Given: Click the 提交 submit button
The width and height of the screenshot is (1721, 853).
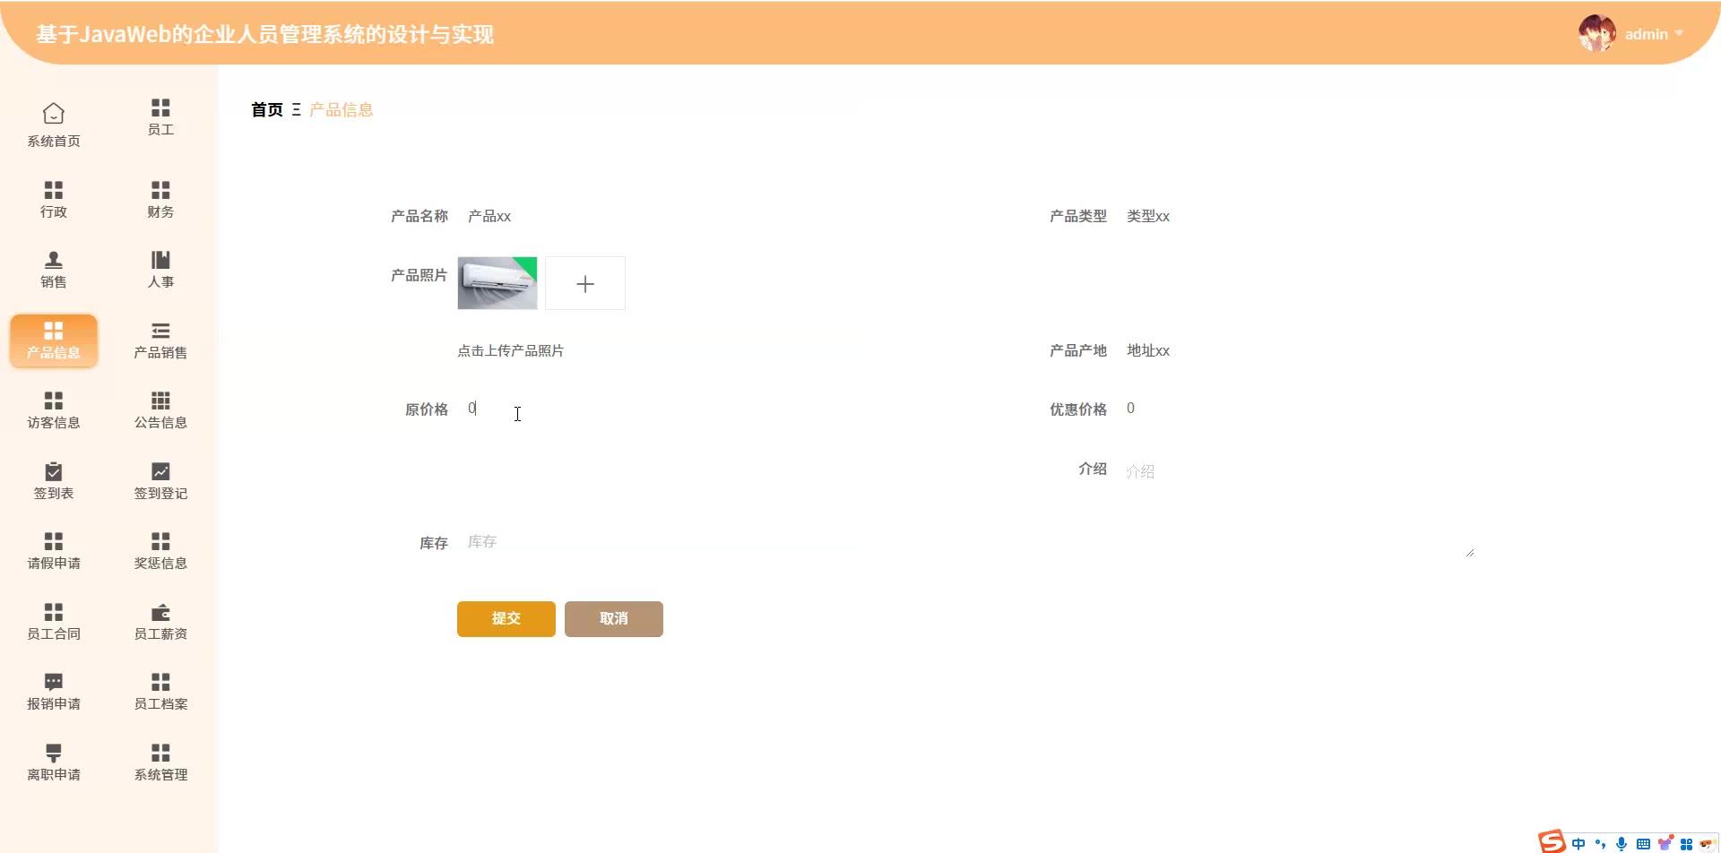Looking at the screenshot, I should click(x=506, y=619).
